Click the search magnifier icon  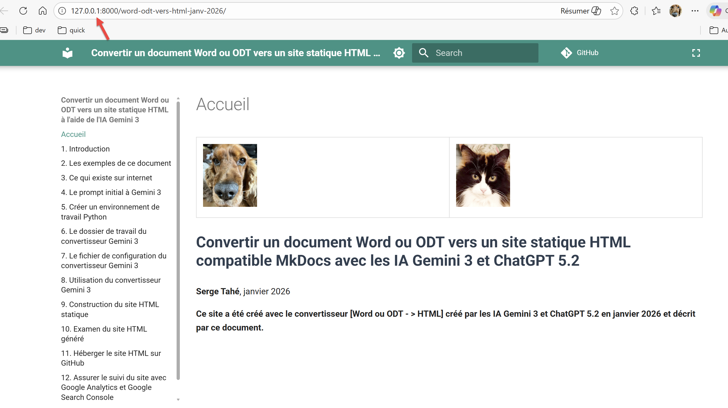[x=423, y=53]
